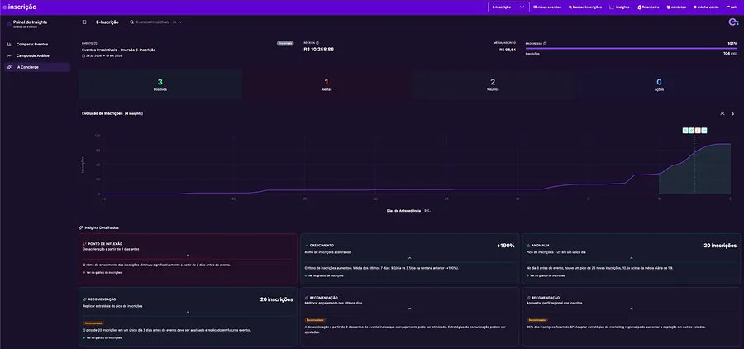Screen dimensions: 744x349
Task: Click the e-inscrição logo in the header
Action: [20, 7]
